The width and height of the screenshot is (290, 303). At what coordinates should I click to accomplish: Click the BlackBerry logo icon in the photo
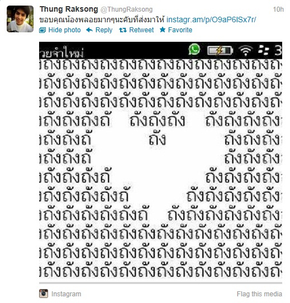click(264, 50)
